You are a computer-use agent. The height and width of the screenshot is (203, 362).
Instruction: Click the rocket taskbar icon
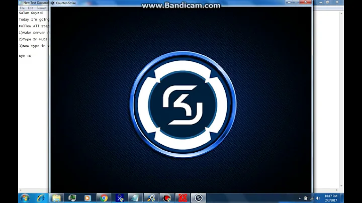(x=151, y=198)
